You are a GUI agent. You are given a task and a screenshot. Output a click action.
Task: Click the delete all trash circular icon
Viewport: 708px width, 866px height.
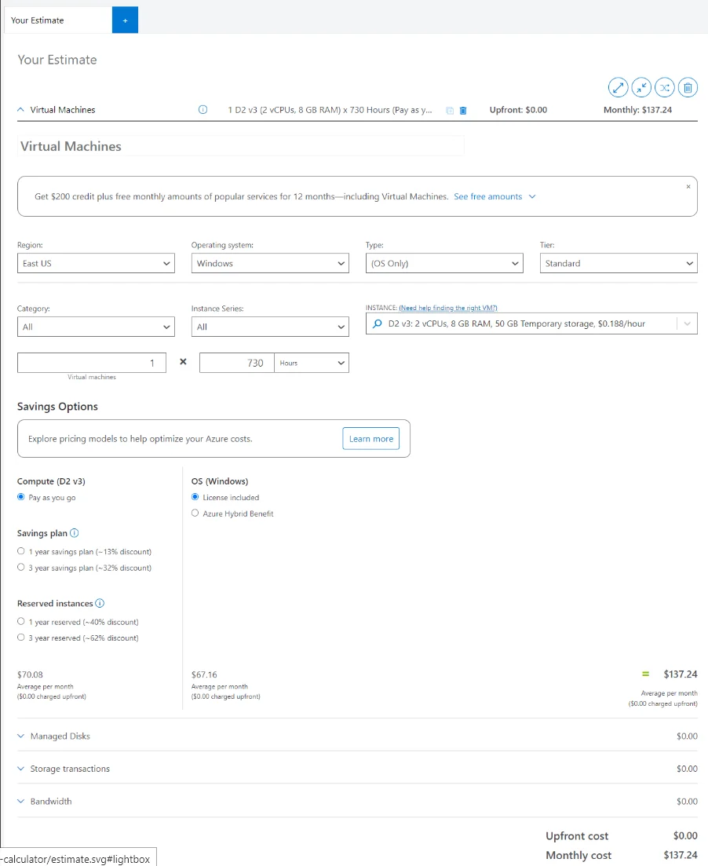[x=688, y=87]
